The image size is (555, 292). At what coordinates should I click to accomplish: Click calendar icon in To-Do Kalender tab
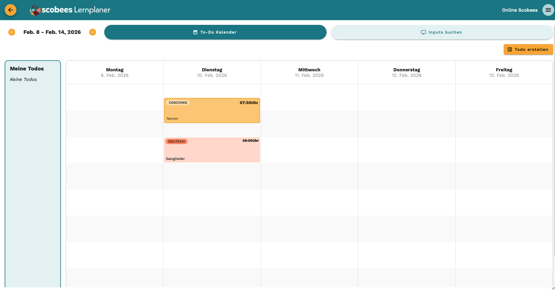point(195,32)
